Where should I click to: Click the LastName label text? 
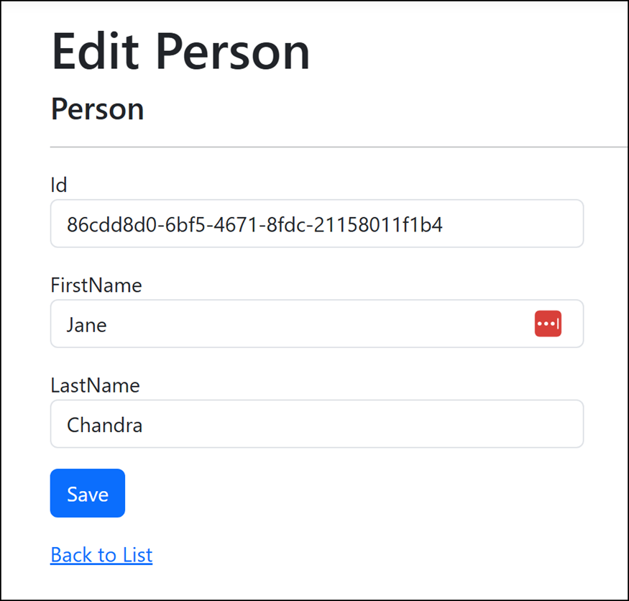point(95,385)
